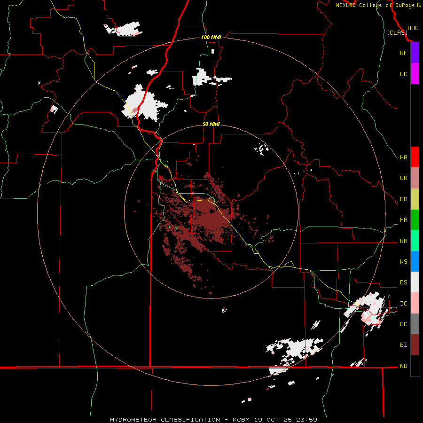Click the white DS legend swatch
Screen dimensions: 423x423
[415, 282]
